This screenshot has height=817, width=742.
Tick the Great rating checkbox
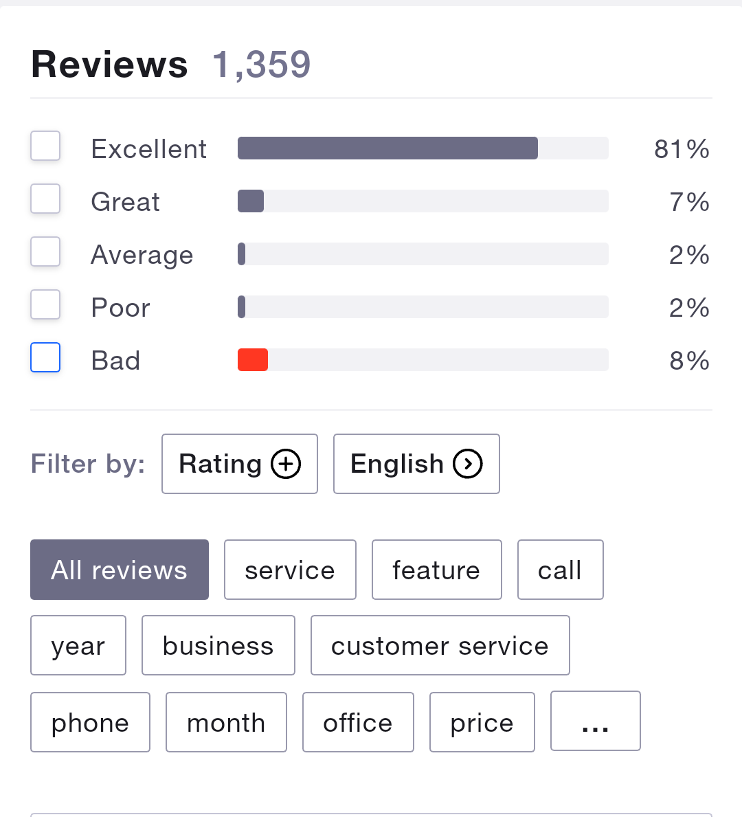[x=45, y=199]
